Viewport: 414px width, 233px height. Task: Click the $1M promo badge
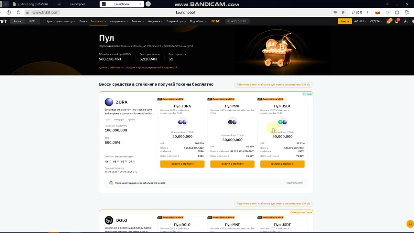[x=215, y=21]
